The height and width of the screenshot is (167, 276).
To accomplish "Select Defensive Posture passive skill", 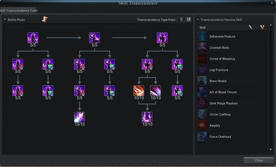I will 222,36.
